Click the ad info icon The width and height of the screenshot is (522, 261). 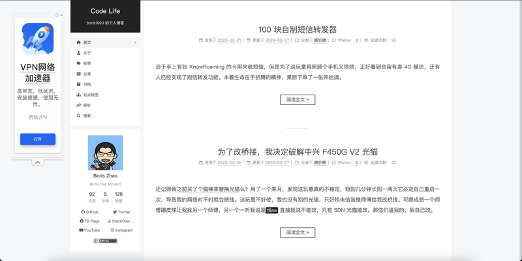[57, 15]
